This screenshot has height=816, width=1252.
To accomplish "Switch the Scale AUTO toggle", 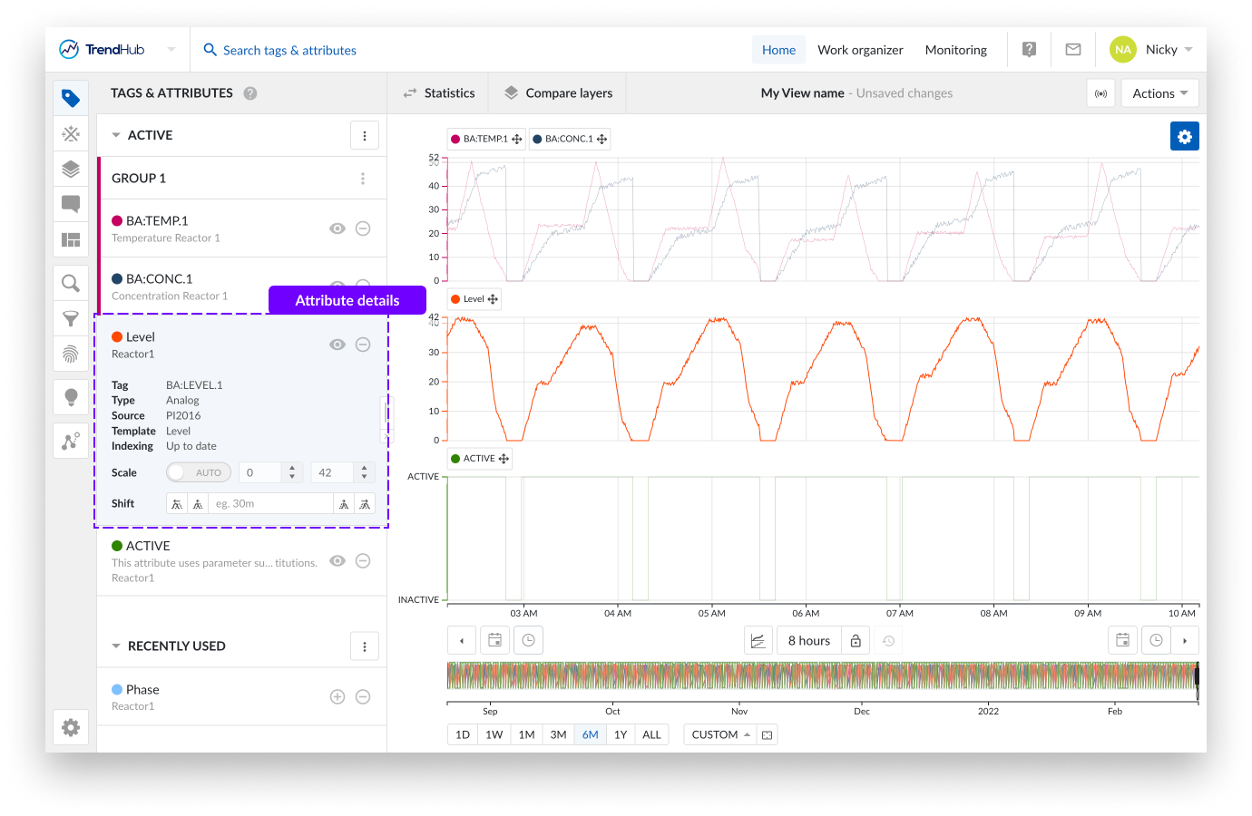I will coord(198,472).
